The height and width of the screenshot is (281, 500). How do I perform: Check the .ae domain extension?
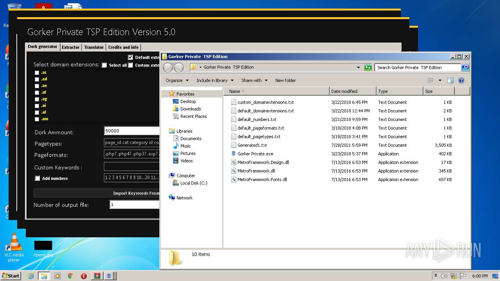coord(37,86)
